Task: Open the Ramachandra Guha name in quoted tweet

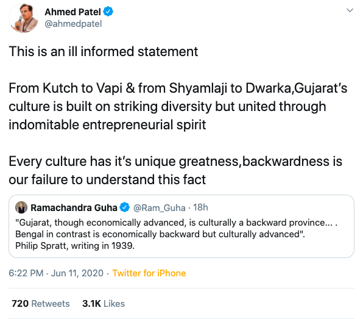Action: click(x=74, y=208)
